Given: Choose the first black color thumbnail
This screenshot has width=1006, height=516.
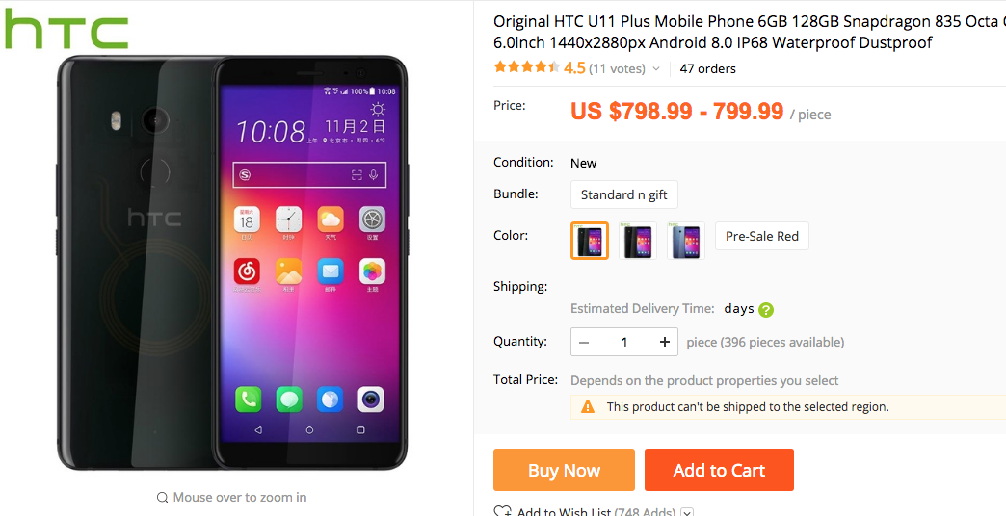Looking at the screenshot, I should tap(589, 241).
